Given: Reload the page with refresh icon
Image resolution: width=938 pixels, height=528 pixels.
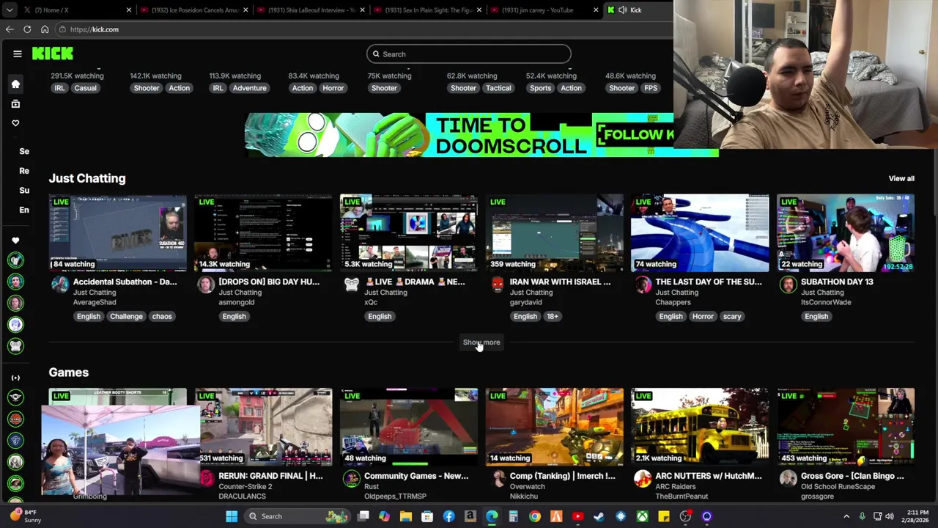Looking at the screenshot, I should [x=27, y=29].
